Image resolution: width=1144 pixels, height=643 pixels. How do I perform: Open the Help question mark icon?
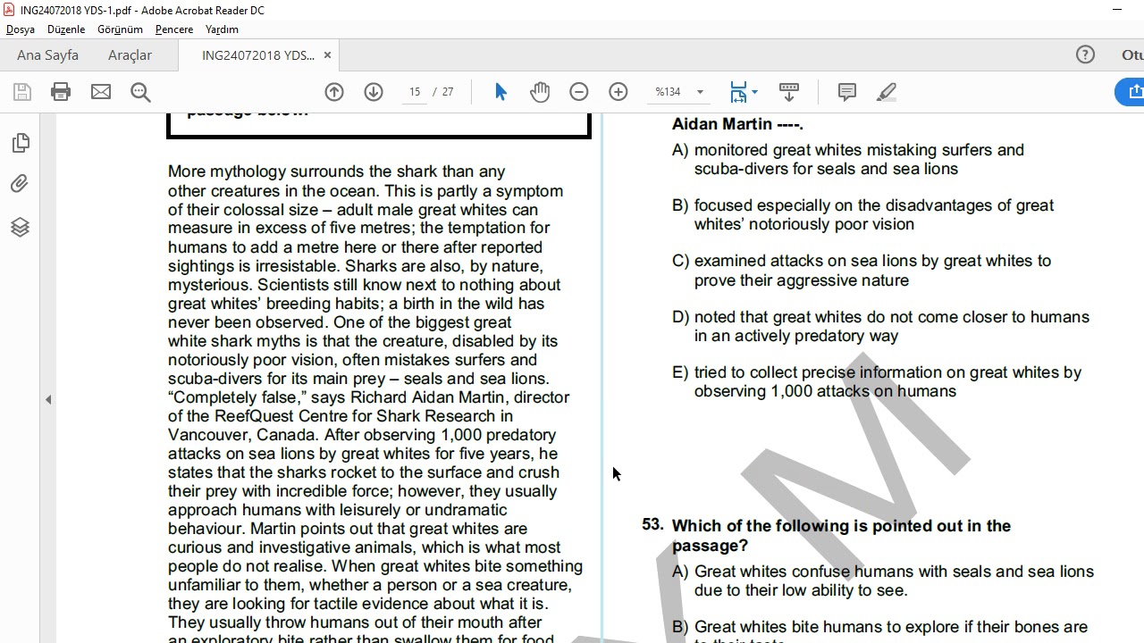tap(1085, 55)
